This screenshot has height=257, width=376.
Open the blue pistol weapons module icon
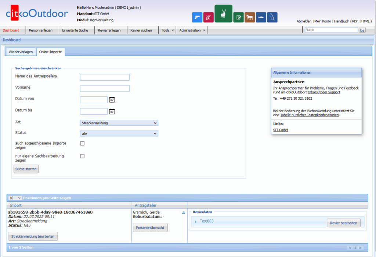(197, 17)
